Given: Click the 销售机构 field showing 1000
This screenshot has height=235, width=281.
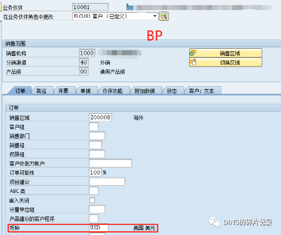Looking at the screenshot, I should 87,53.
